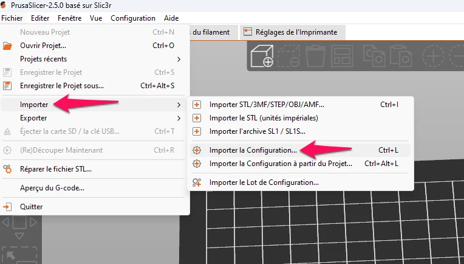Click the Réparer le fichier STL icon
The width and height of the screenshot is (464, 264).
(7, 169)
